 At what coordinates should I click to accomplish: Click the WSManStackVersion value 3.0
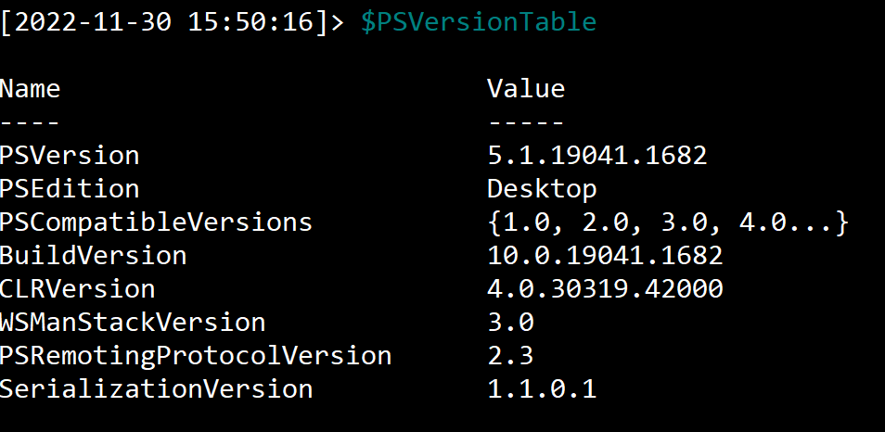click(511, 322)
